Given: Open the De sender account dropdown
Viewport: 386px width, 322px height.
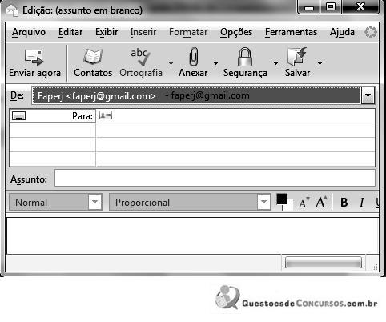Looking at the screenshot, I should click(368, 95).
